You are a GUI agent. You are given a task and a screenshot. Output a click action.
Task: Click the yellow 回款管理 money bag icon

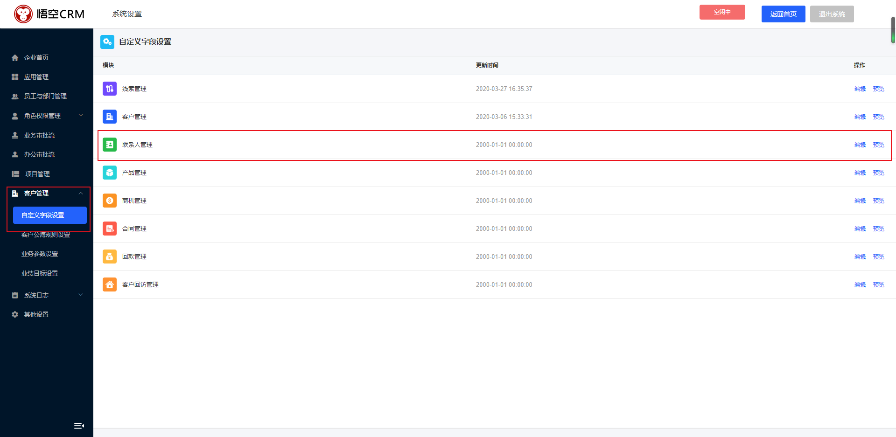pyautogui.click(x=110, y=257)
